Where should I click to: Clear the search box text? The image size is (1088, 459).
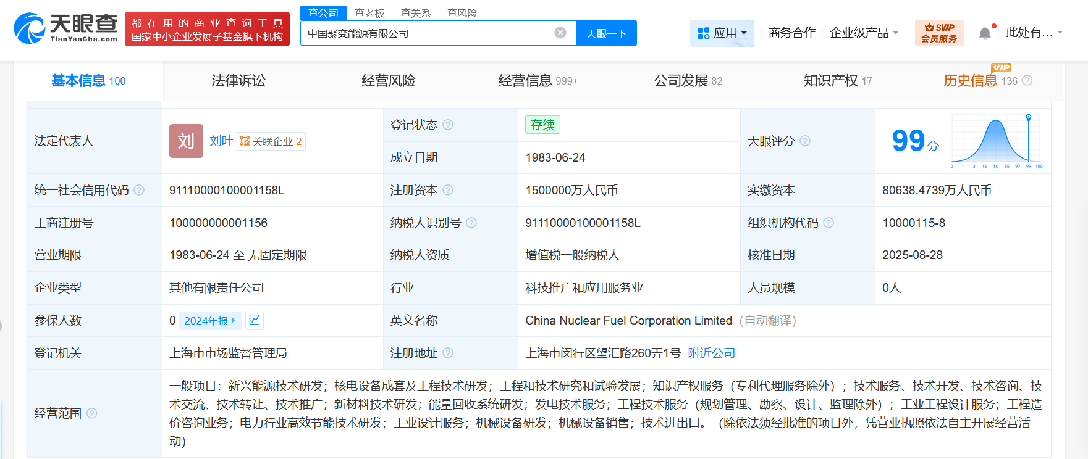tap(560, 33)
